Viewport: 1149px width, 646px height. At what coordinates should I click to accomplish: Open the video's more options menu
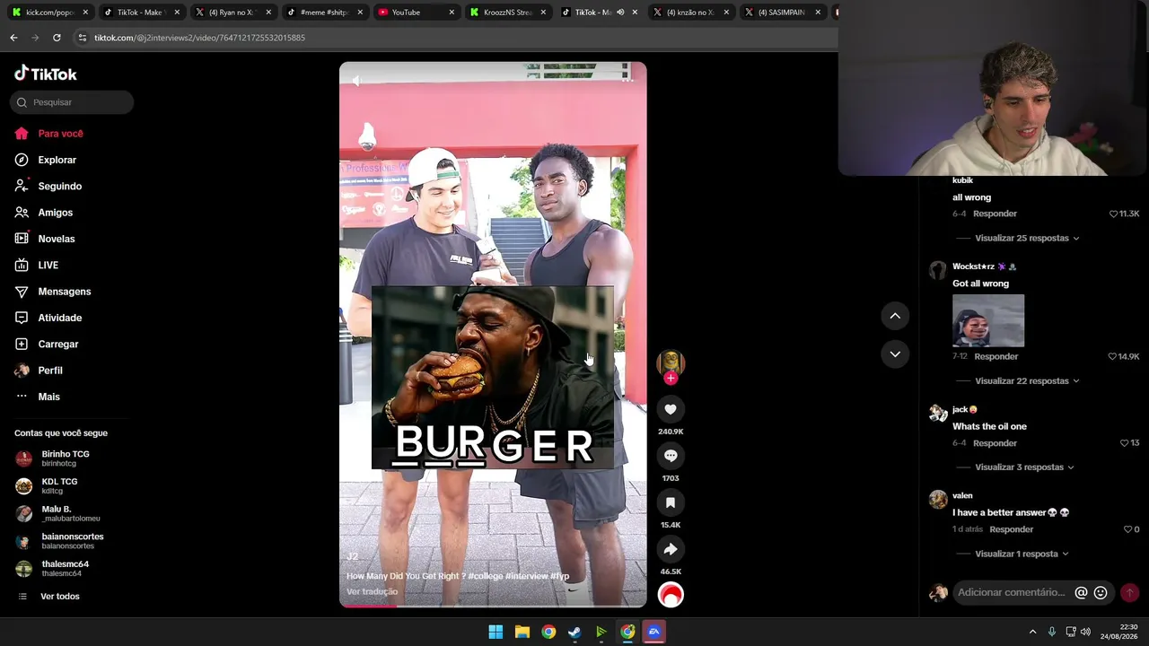coord(627,80)
